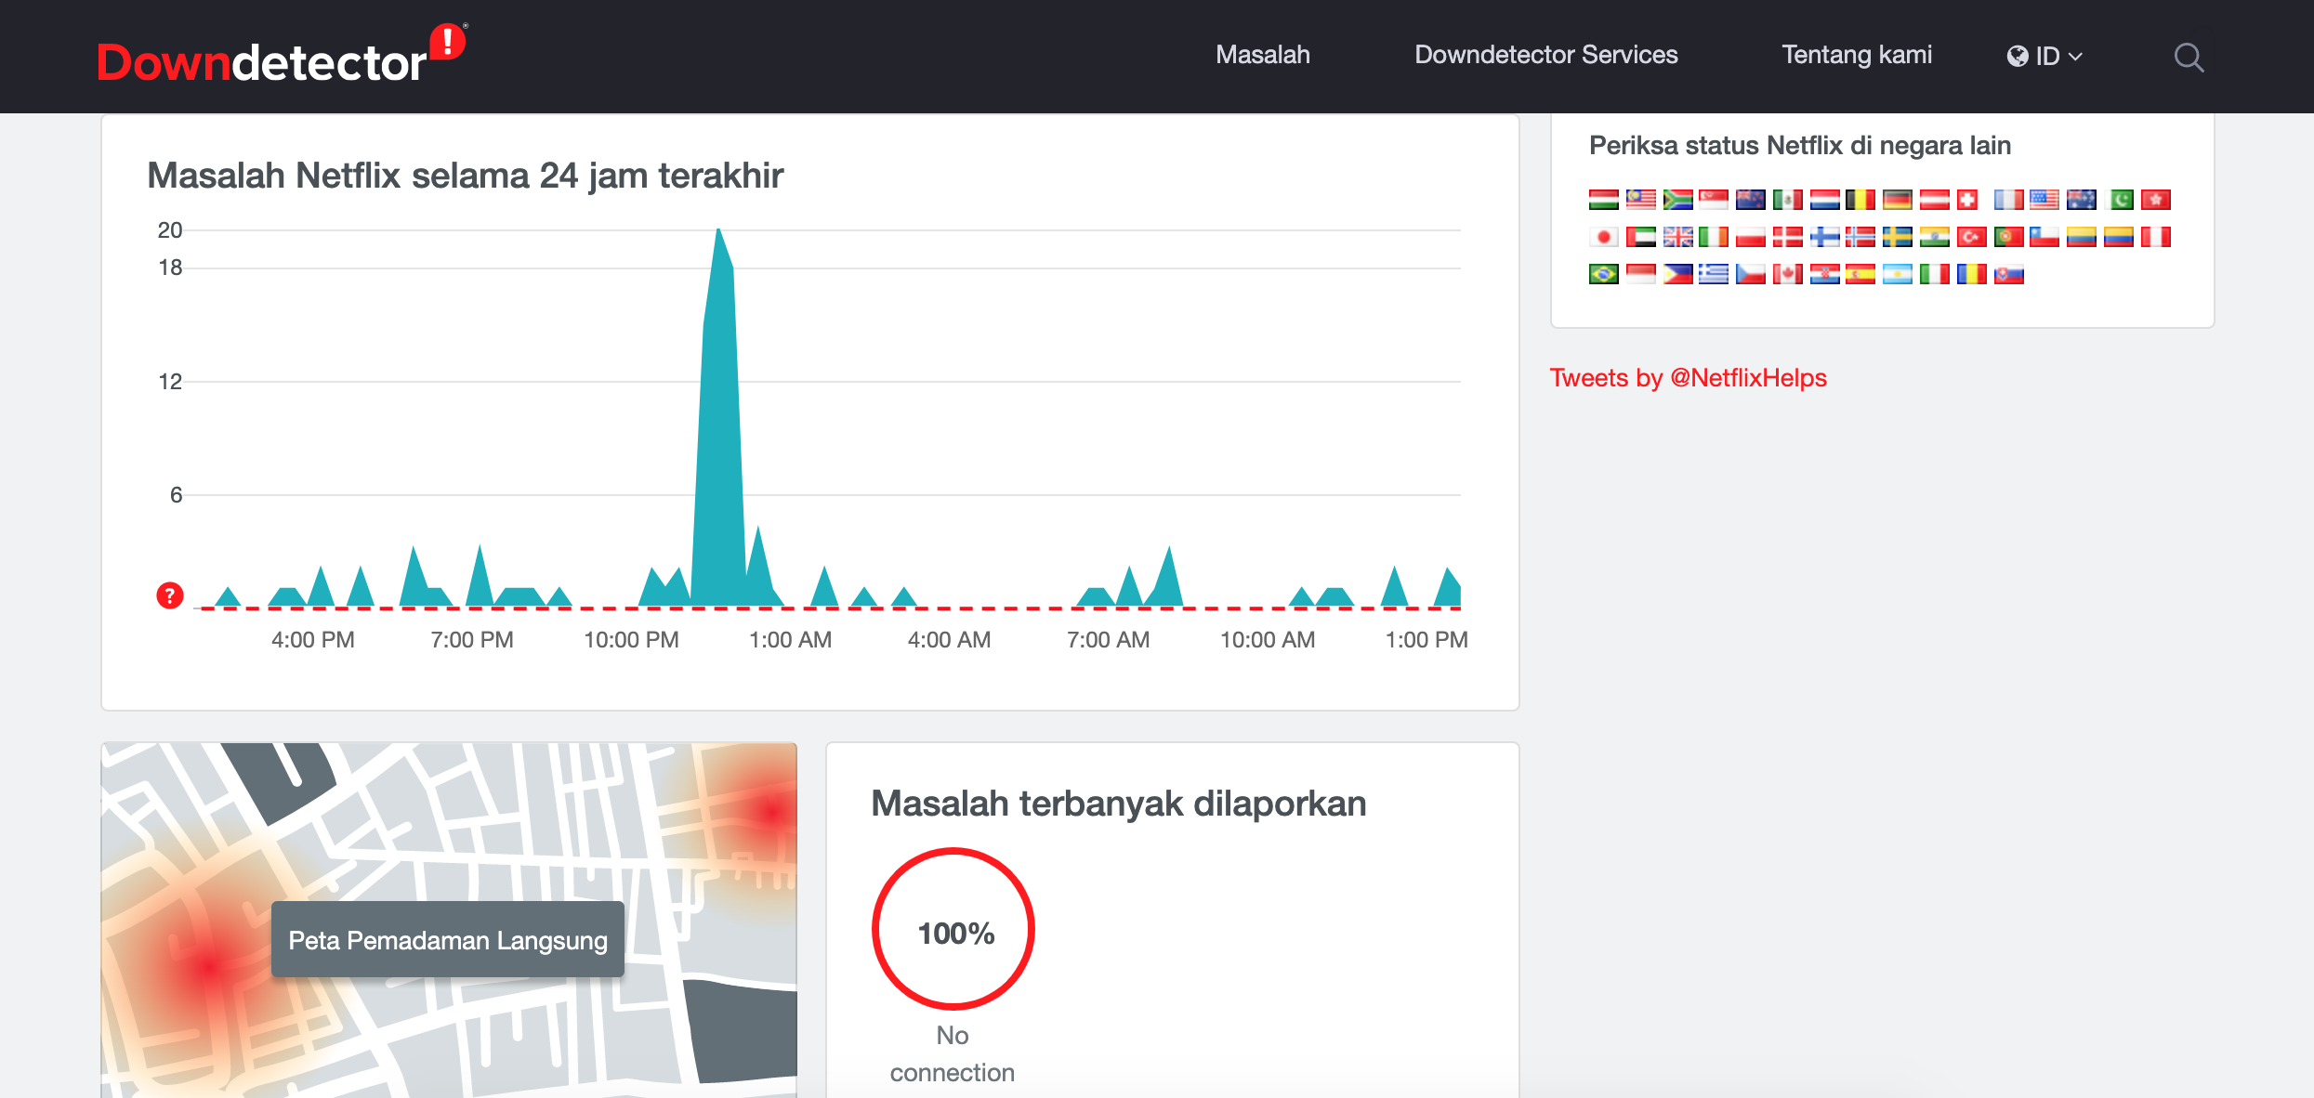Screen dimensions: 2314x1098
Task: Select the Brazil flag
Action: pyautogui.click(x=1604, y=274)
